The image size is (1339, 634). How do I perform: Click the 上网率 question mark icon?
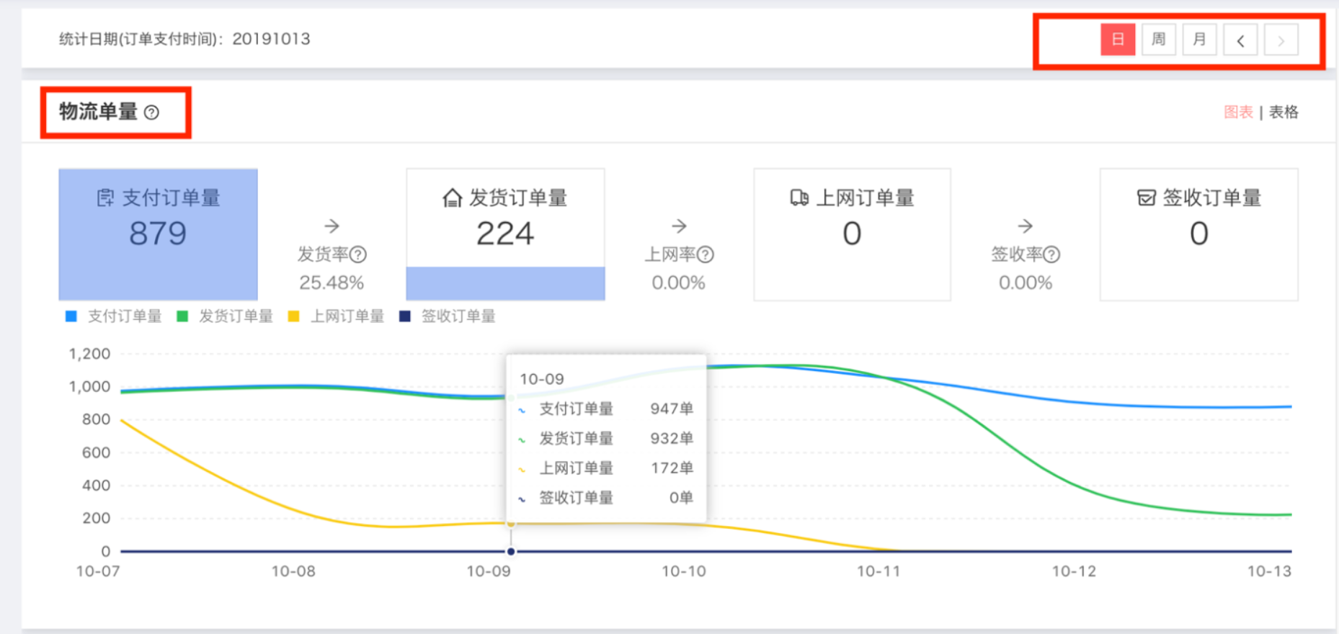pyautogui.click(x=706, y=254)
